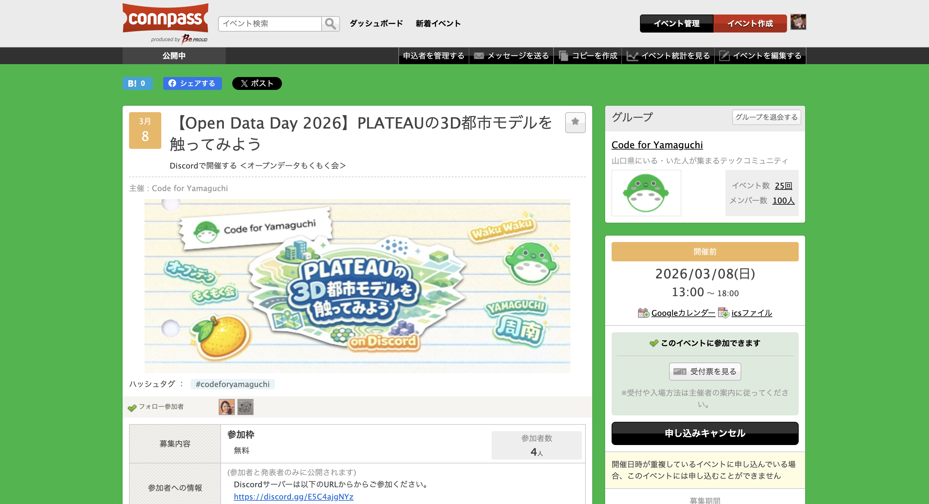This screenshot has width=929, height=504.
Task: Click 申込者を管理する in the toolbar
Action: click(x=434, y=56)
